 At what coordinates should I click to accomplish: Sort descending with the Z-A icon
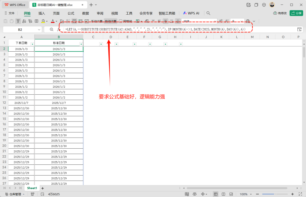tap(30, 21)
